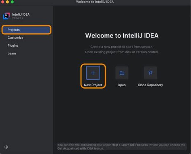
Task: Select the Projects tab in the sidebar
Action: (x=26, y=30)
